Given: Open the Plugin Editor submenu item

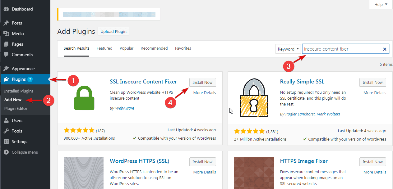Looking at the screenshot, I should (16, 108).
